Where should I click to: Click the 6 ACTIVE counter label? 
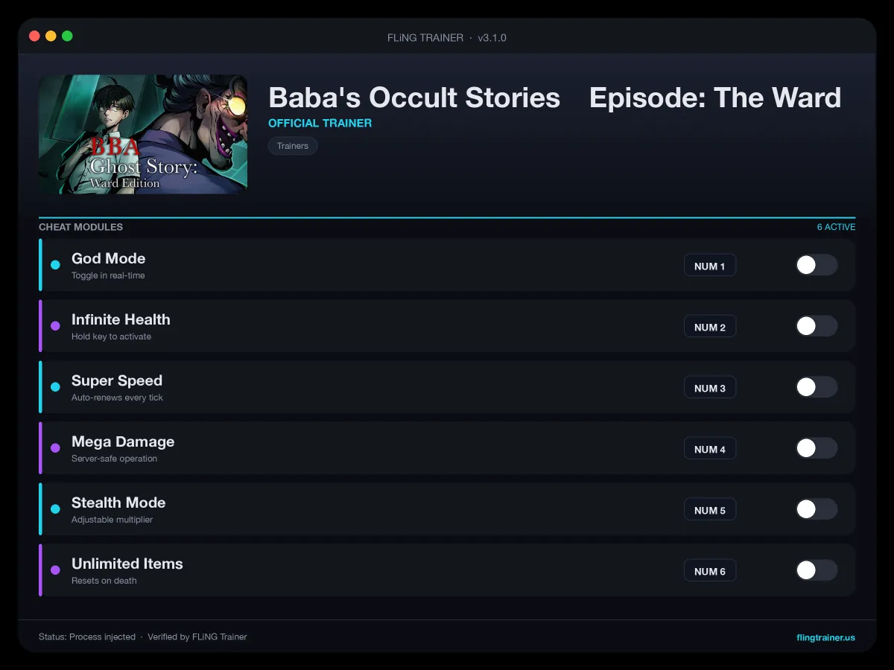tap(836, 227)
